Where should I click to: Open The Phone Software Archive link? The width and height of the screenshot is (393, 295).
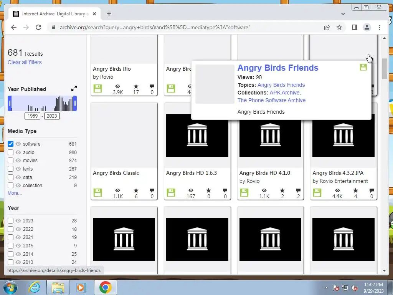coord(271,100)
